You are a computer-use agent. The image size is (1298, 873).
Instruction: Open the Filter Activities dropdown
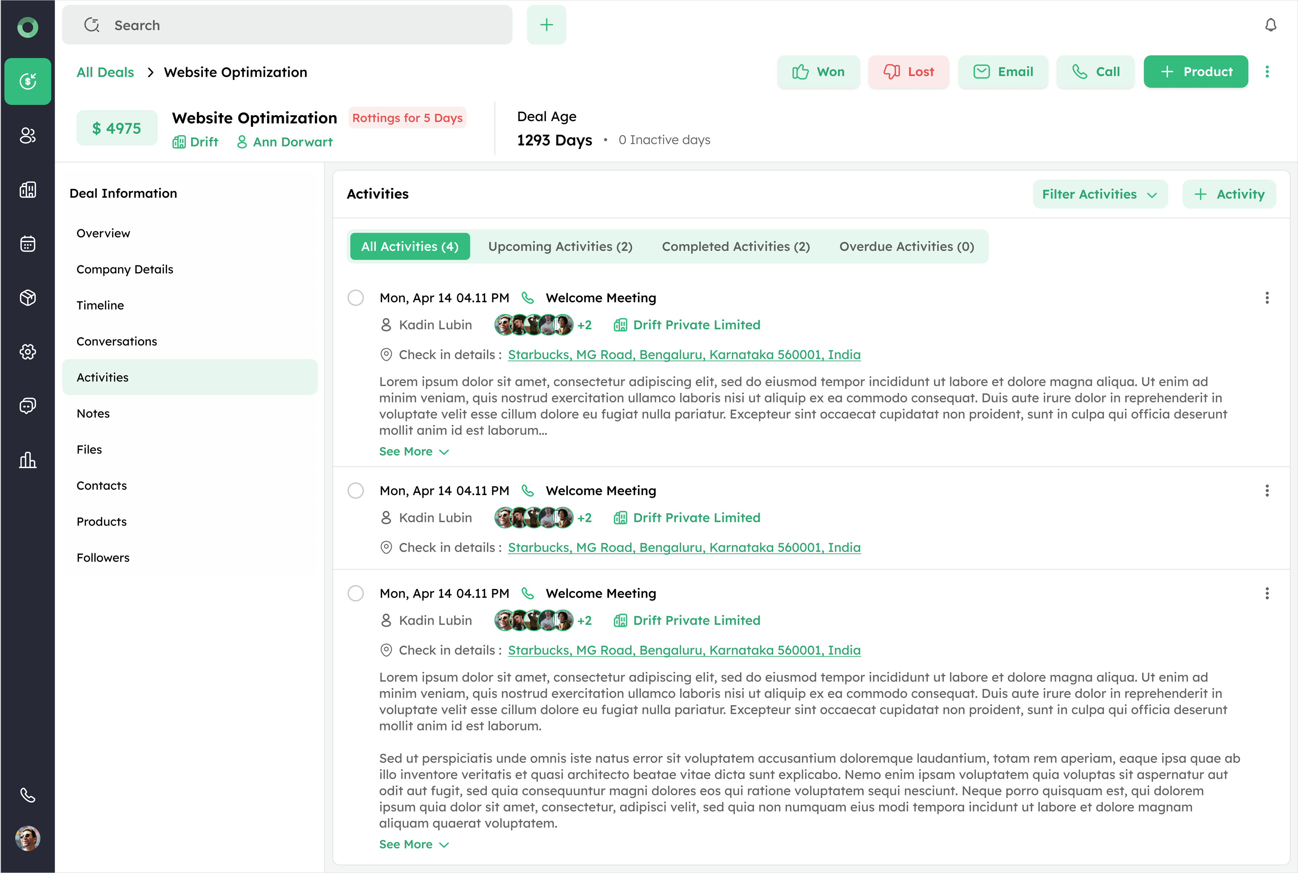(x=1099, y=194)
